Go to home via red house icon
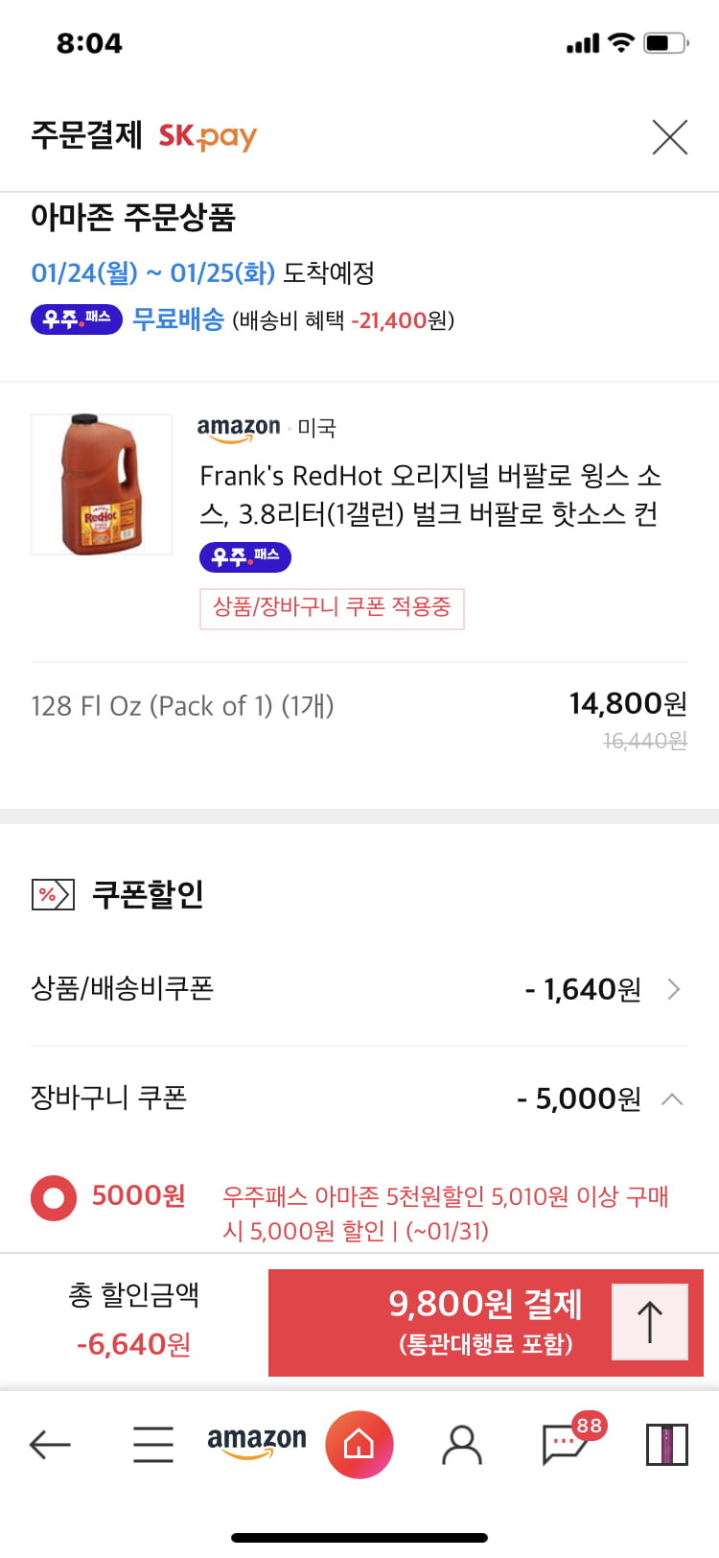 [359, 1444]
